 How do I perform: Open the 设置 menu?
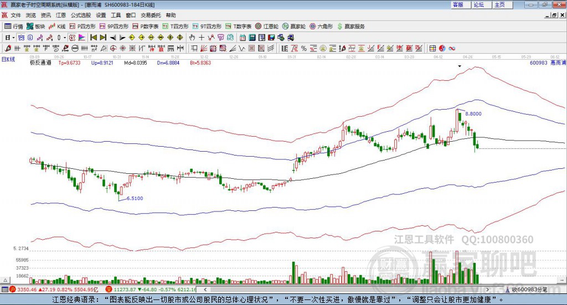click(x=101, y=15)
